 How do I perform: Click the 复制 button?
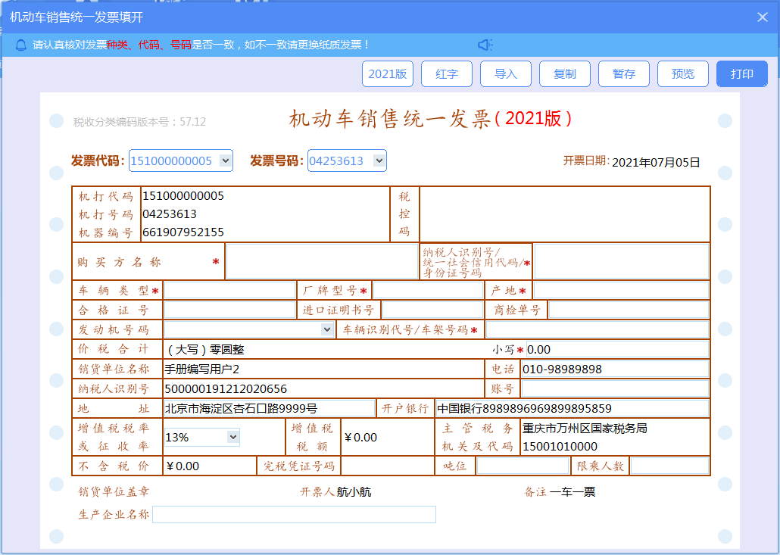click(565, 74)
